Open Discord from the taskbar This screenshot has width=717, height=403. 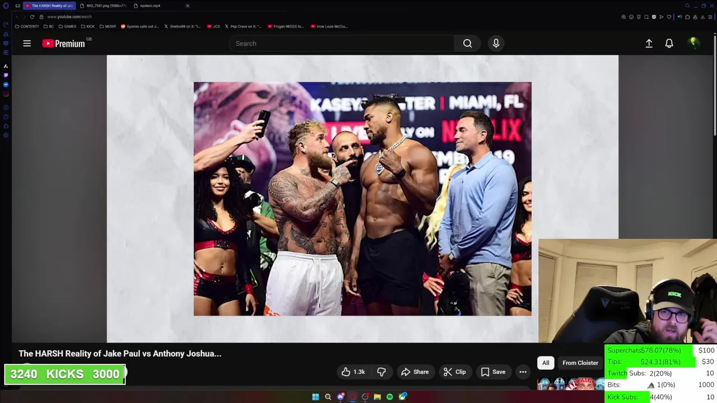click(x=340, y=397)
